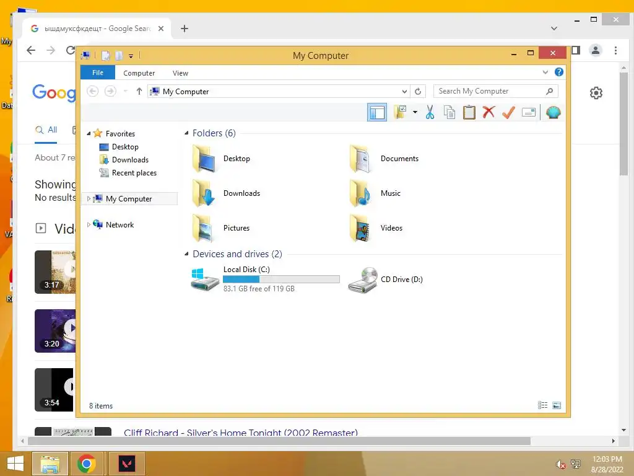Viewport: 634px width, 476px height.
Task: Click into Search My Computer field
Action: tap(496, 91)
